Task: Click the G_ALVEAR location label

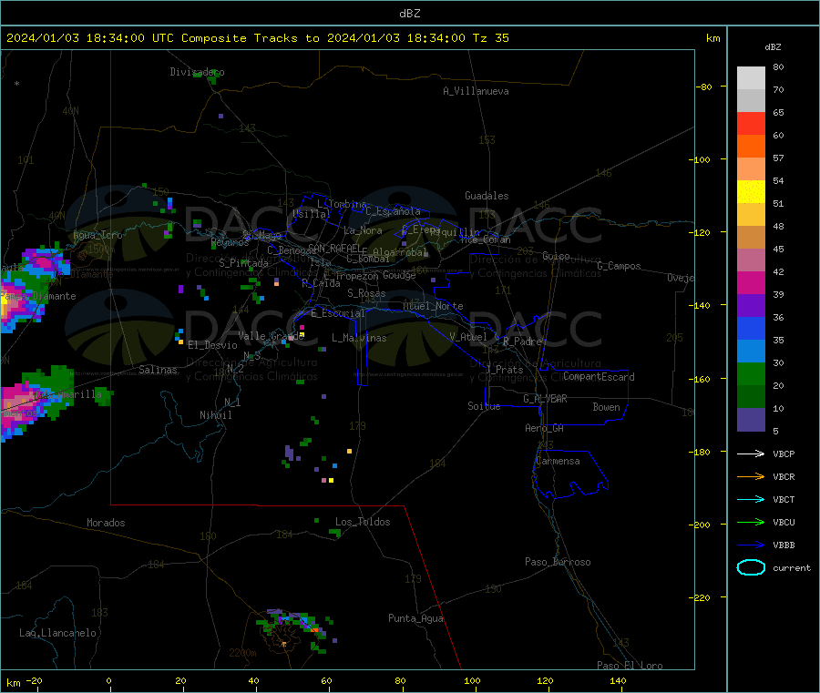Action: [545, 399]
